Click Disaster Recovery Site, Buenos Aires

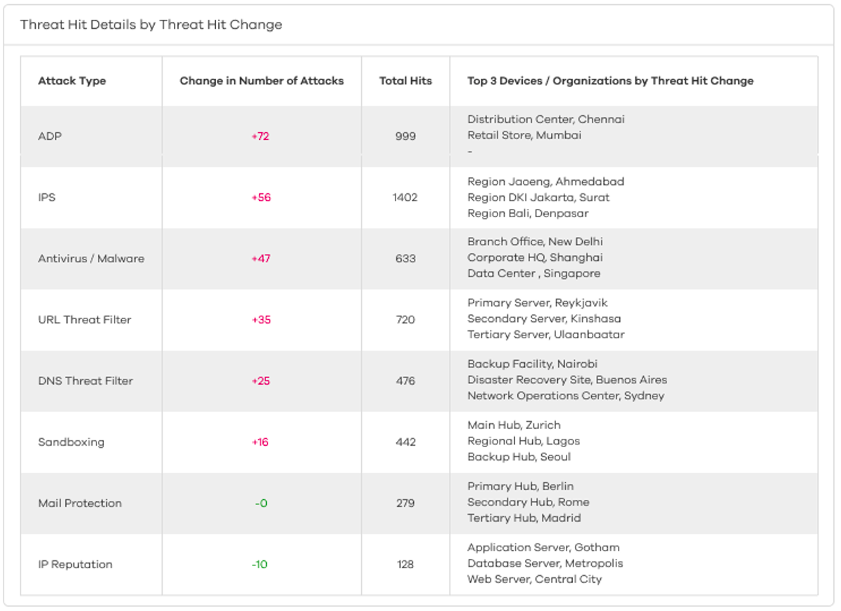tap(567, 380)
